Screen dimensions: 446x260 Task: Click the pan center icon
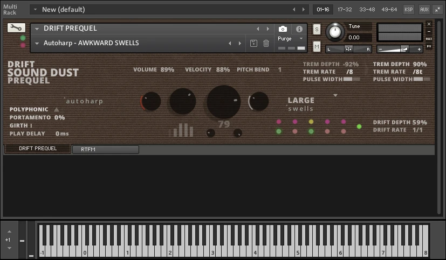click(x=348, y=49)
